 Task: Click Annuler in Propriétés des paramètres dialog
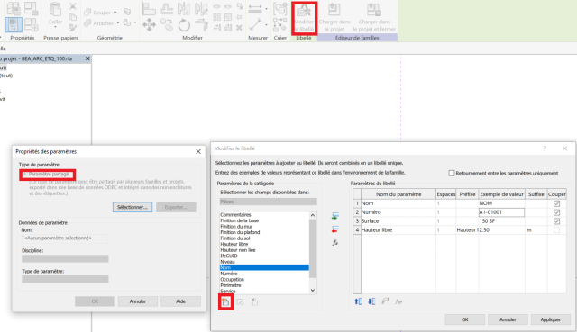pos(138,301)
